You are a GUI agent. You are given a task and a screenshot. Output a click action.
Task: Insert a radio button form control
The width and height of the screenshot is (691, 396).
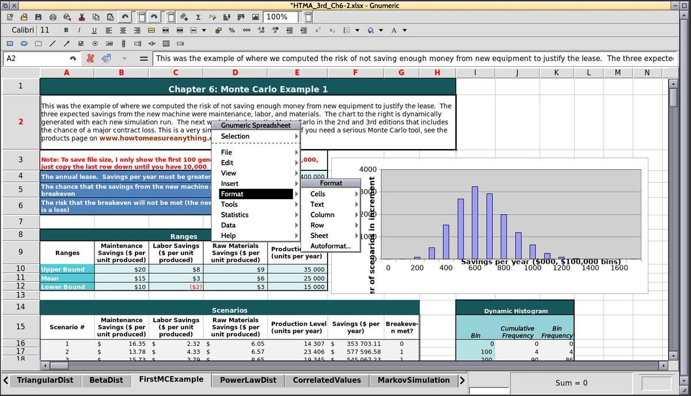95,43
